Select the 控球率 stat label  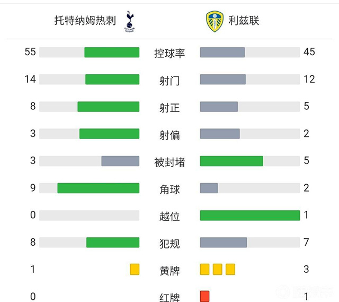169,53
